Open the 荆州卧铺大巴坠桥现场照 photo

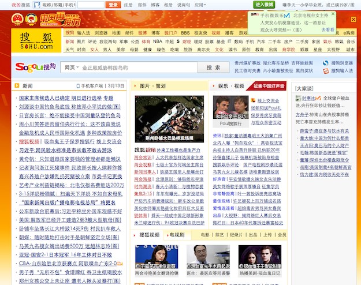tap(169, 119)
